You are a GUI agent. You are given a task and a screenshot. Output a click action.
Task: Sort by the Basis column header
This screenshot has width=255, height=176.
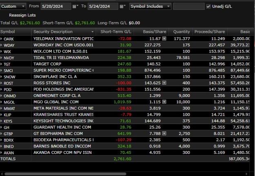[245, 32]
